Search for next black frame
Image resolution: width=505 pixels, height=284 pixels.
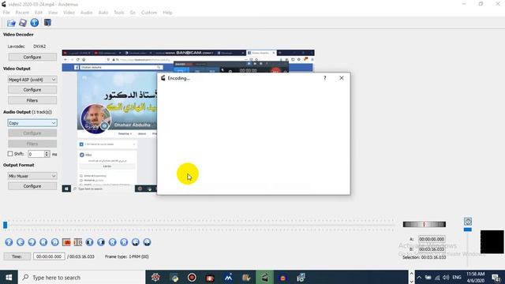click(101, 242)
